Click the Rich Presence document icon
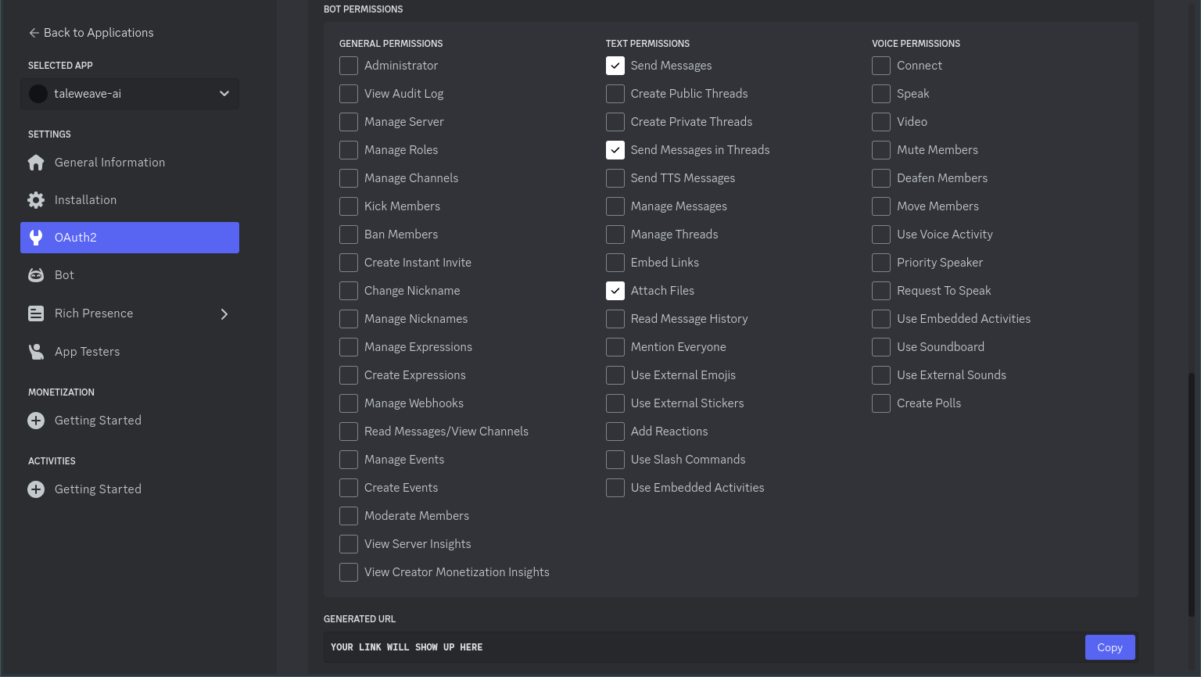 36,313
